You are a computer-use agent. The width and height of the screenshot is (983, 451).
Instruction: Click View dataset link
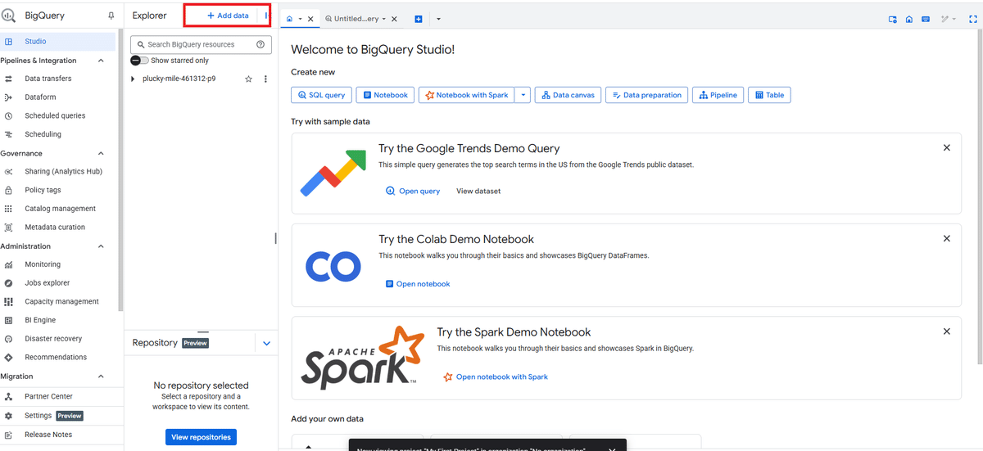pyautogui.click(x=478, y=191)
